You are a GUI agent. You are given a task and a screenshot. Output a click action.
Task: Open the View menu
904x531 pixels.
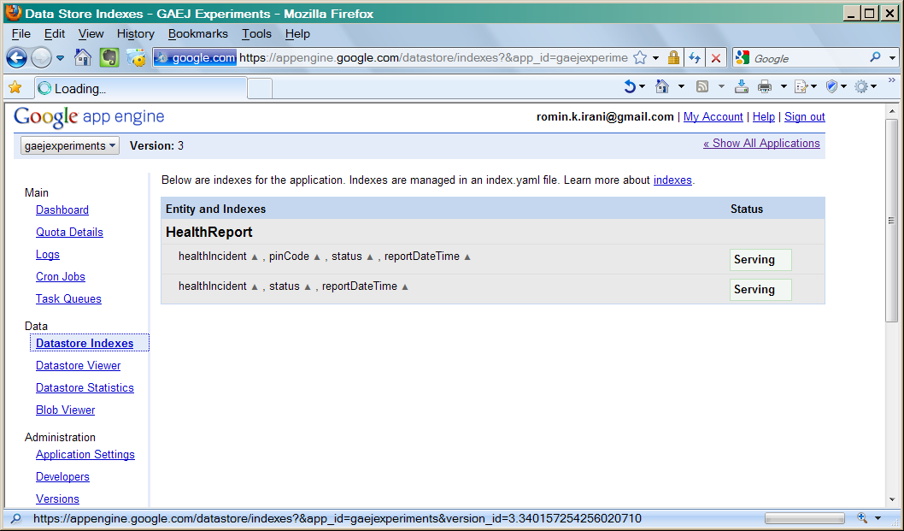click(91, 34)
